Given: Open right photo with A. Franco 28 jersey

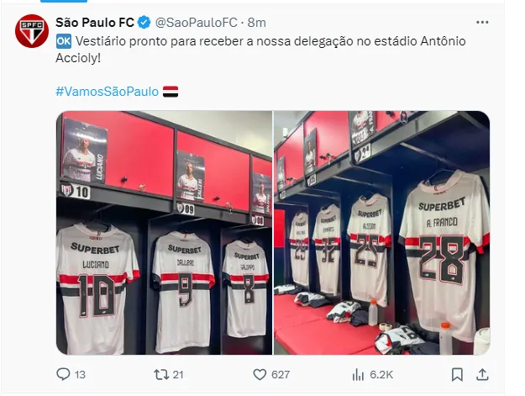Looking at the screenshot, I should pyautogui.click(x=382, y=233).
